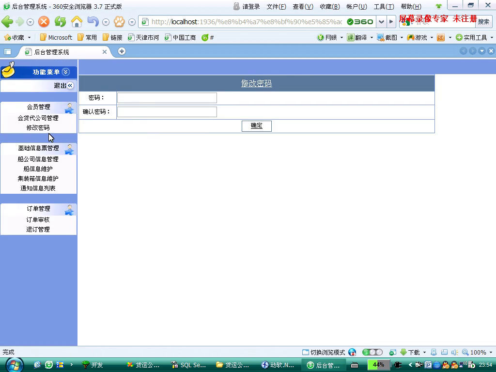Open 会货代公司管理 menu item
This screenshot has width=496, height=372.
(x=38, y=118)
